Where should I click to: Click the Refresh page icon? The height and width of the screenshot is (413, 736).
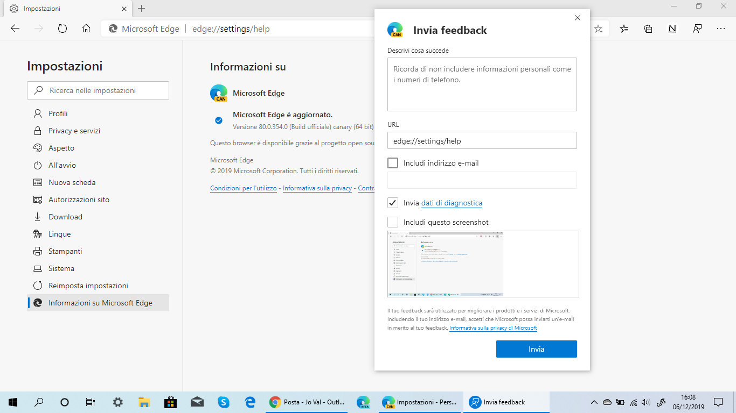(63, 29)
